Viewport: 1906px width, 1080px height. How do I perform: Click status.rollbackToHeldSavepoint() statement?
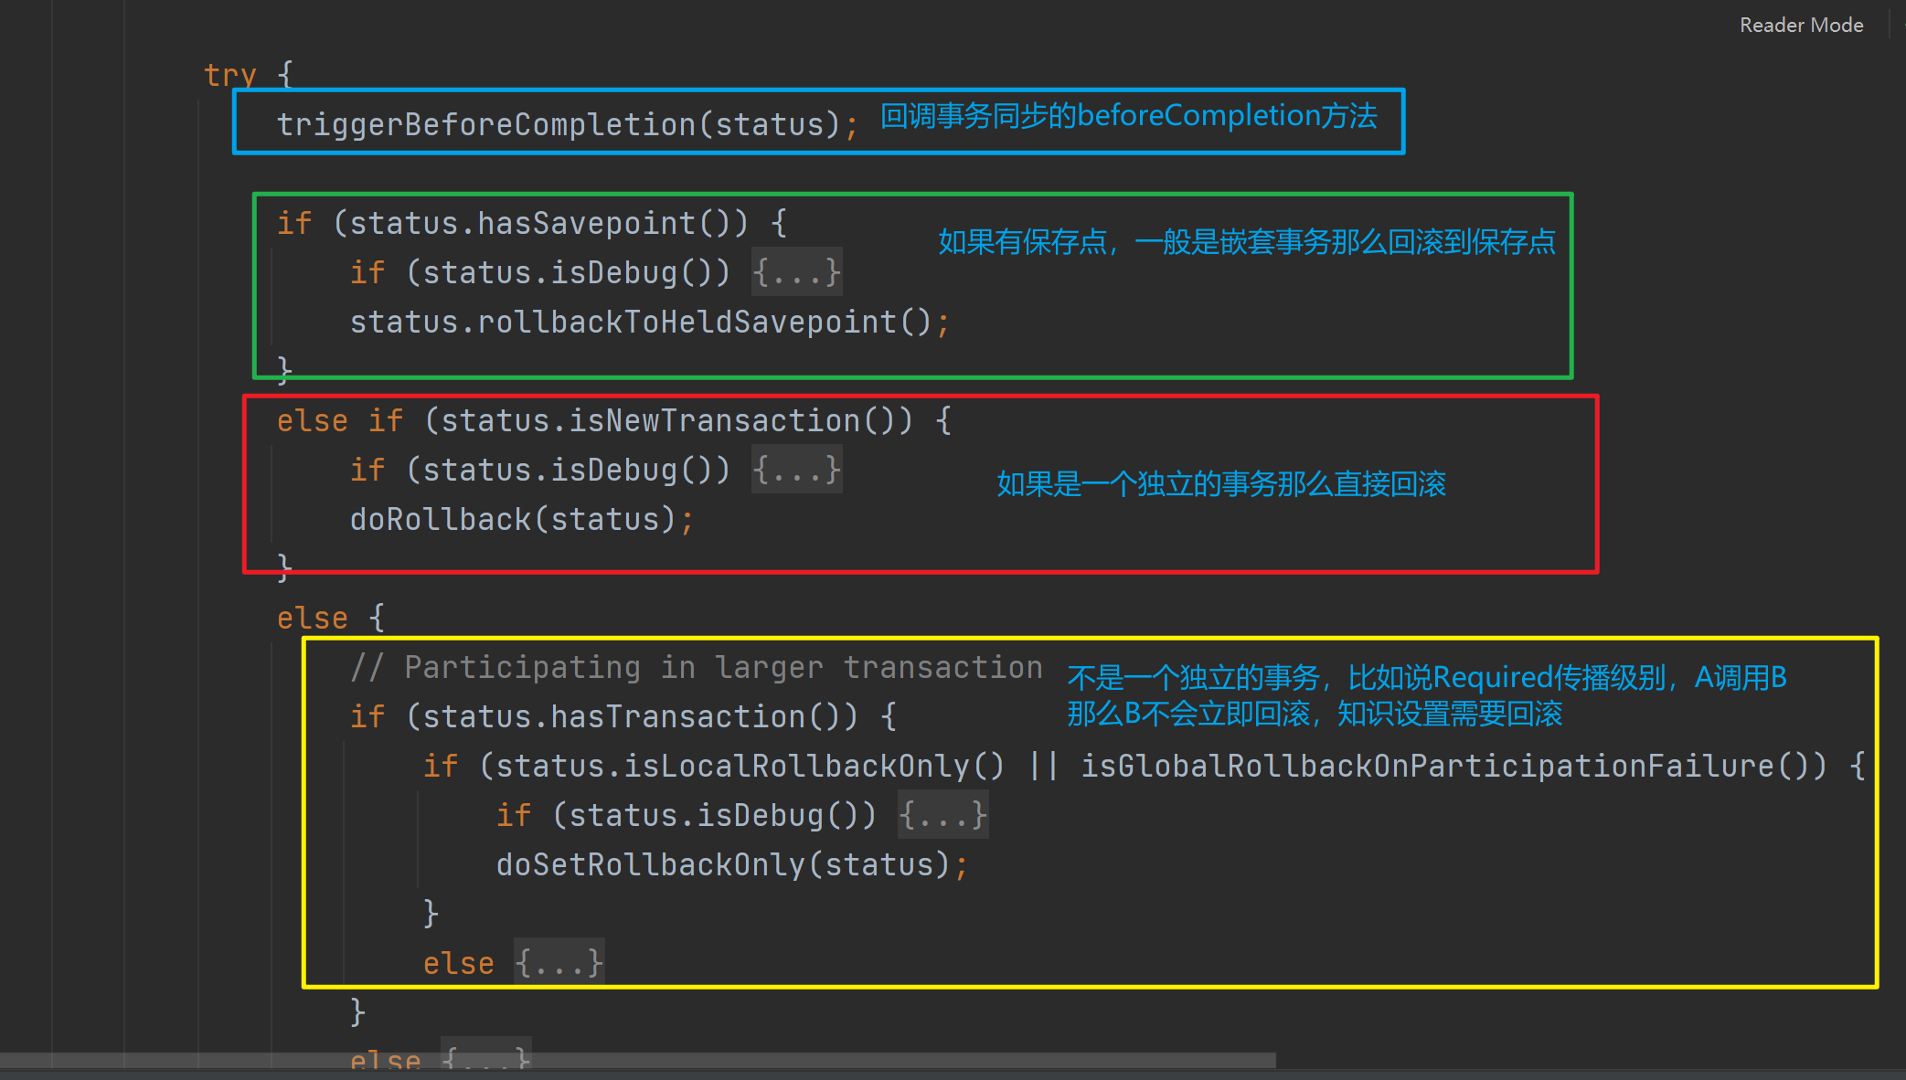click(x=650, y=322)
